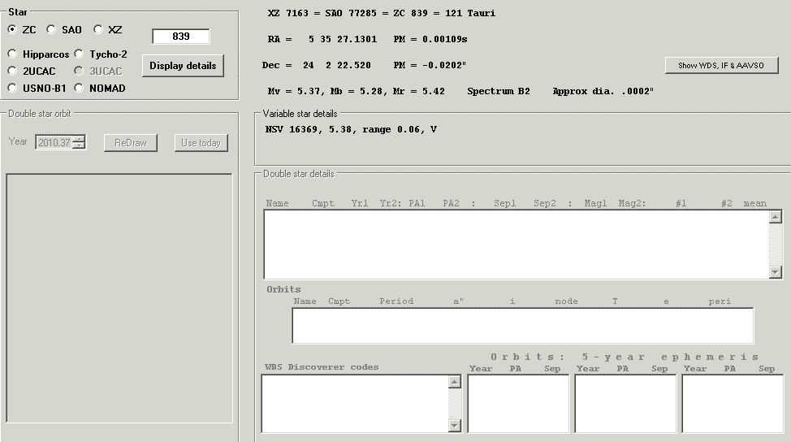Click down arrow of double star list scrollbar

[x=776, y=272]
